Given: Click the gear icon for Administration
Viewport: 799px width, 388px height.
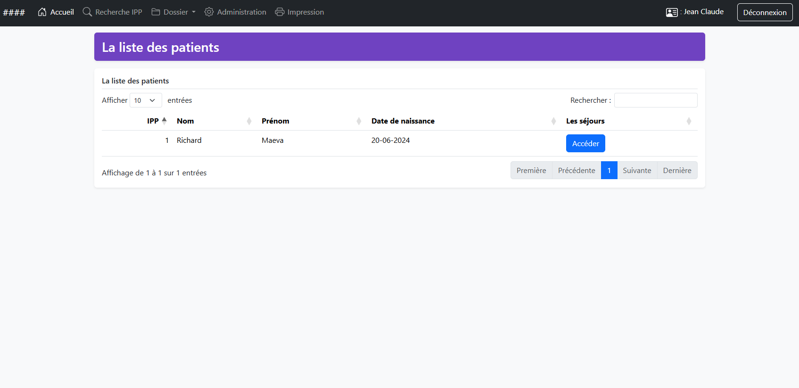Looking at the screenshot, I should coord(209,12).
